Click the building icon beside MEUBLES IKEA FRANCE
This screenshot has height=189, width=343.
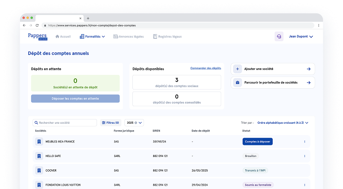39,142
